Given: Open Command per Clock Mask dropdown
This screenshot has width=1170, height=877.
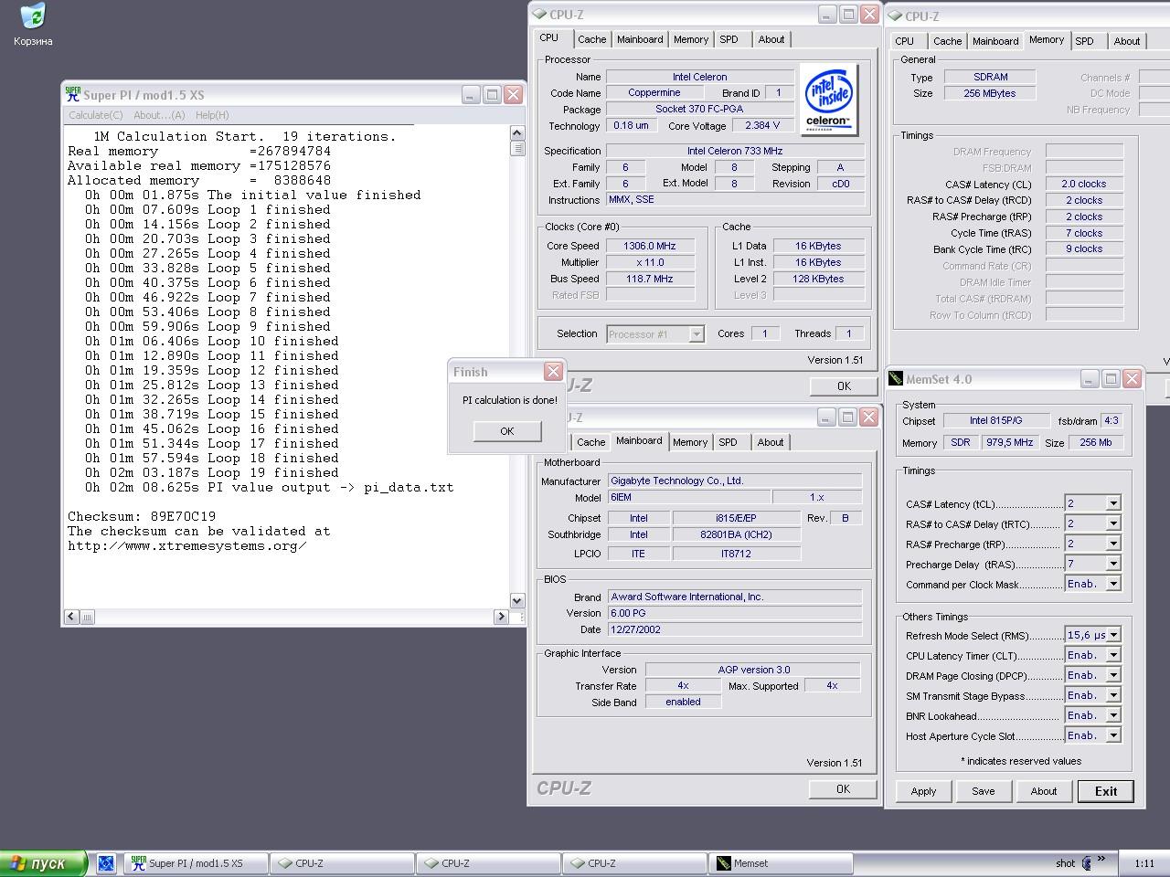Looking at the screenshot, I should point(1113,584).
